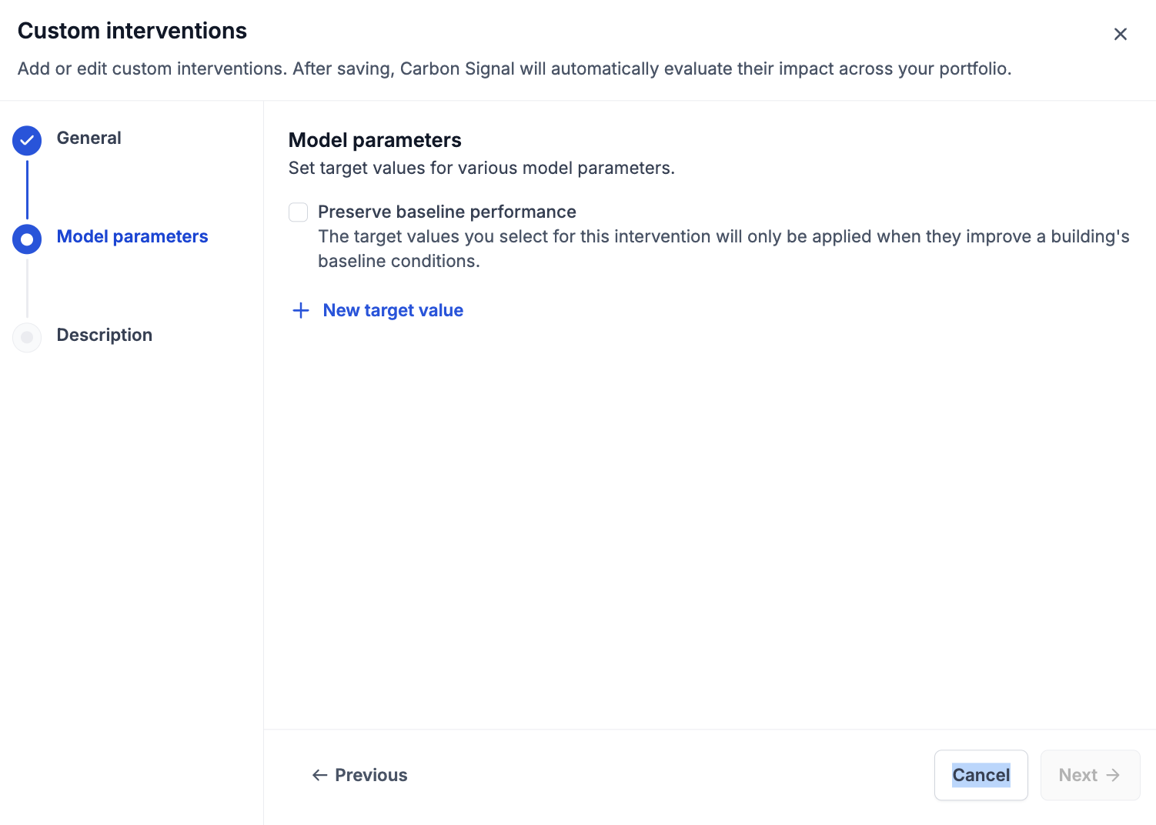Click the active Model parameters step circle
This screenshot has width=1156, height=825.
click(x=27, y=239)
